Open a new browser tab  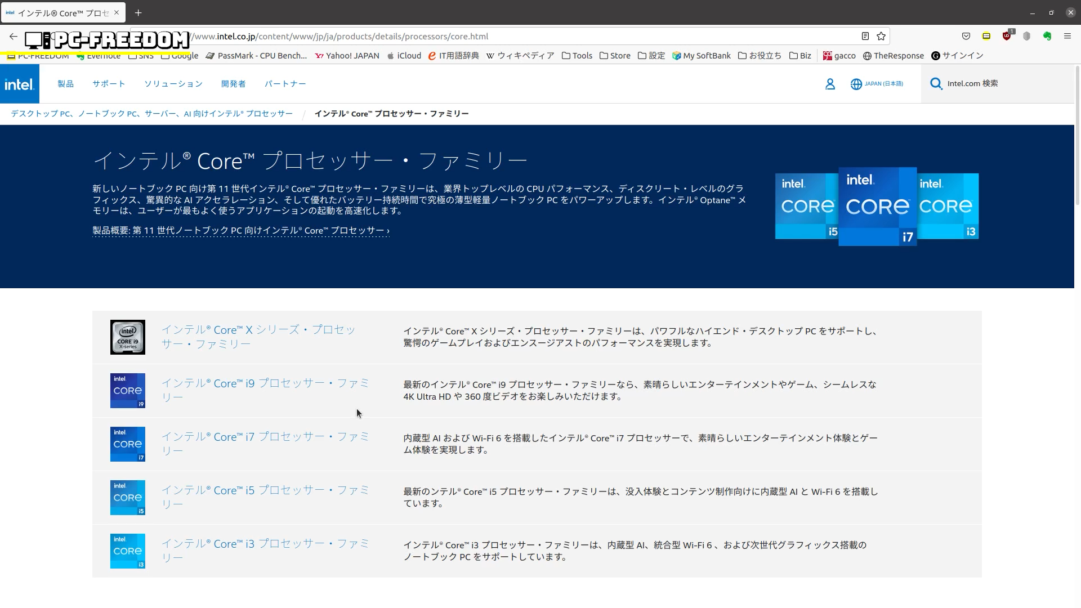[x=138, y=12]
